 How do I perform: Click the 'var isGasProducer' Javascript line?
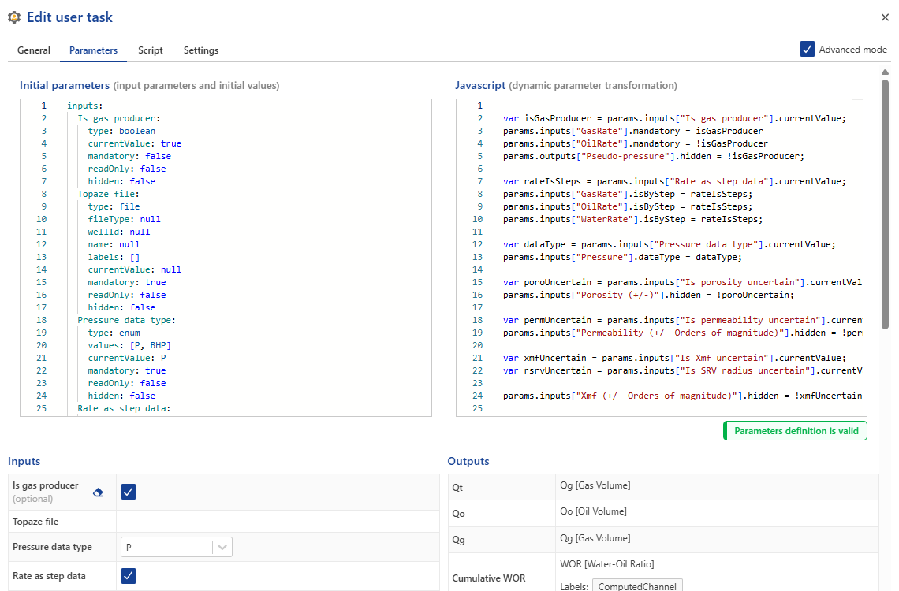(674, 118)
